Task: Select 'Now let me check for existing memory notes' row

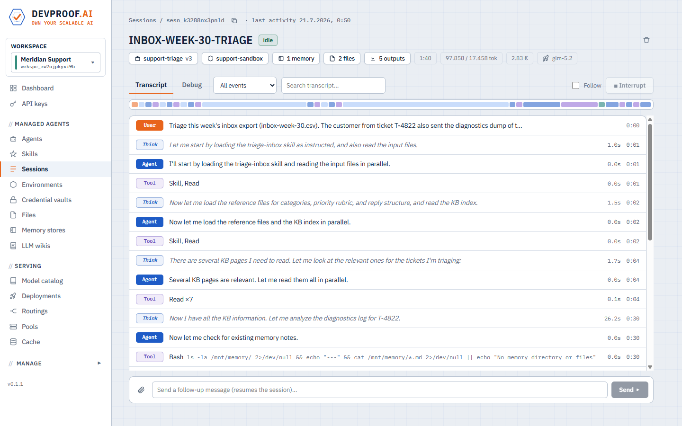Action: (x=387, y=337)
